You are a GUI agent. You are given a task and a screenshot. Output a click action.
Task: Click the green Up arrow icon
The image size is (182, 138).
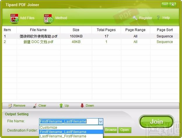click(61, 105)
